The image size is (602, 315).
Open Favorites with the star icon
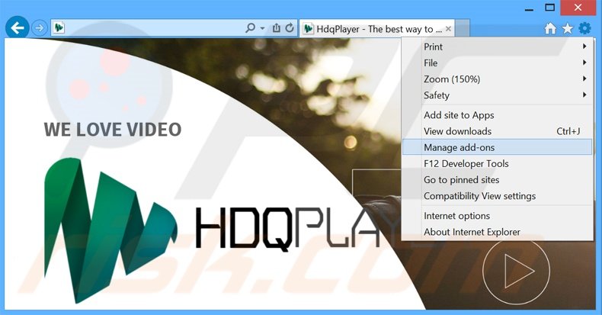tap(568, 28)
